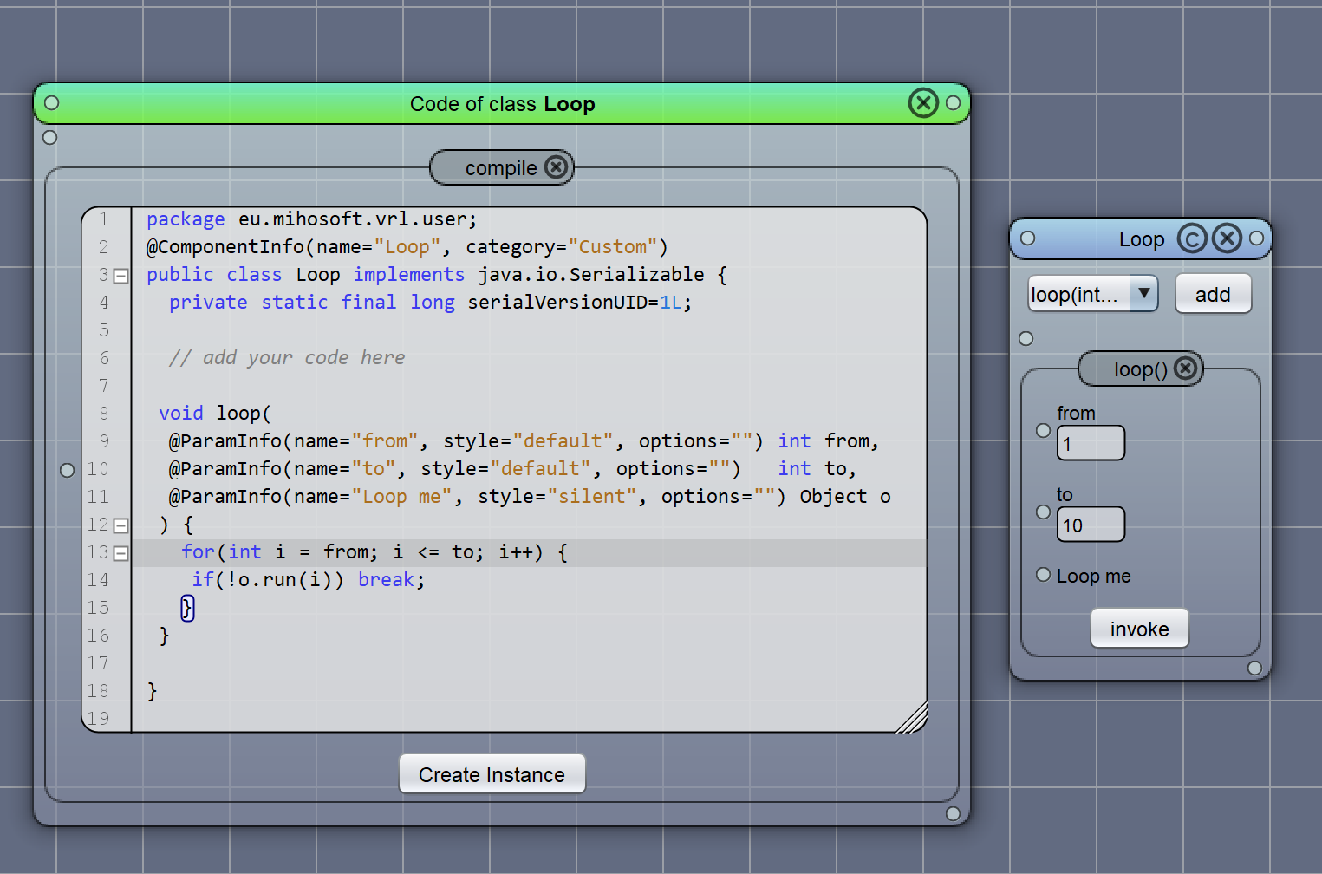Click the compile button
Viewport: 1322px width, 874px height.
click(501, 167)
